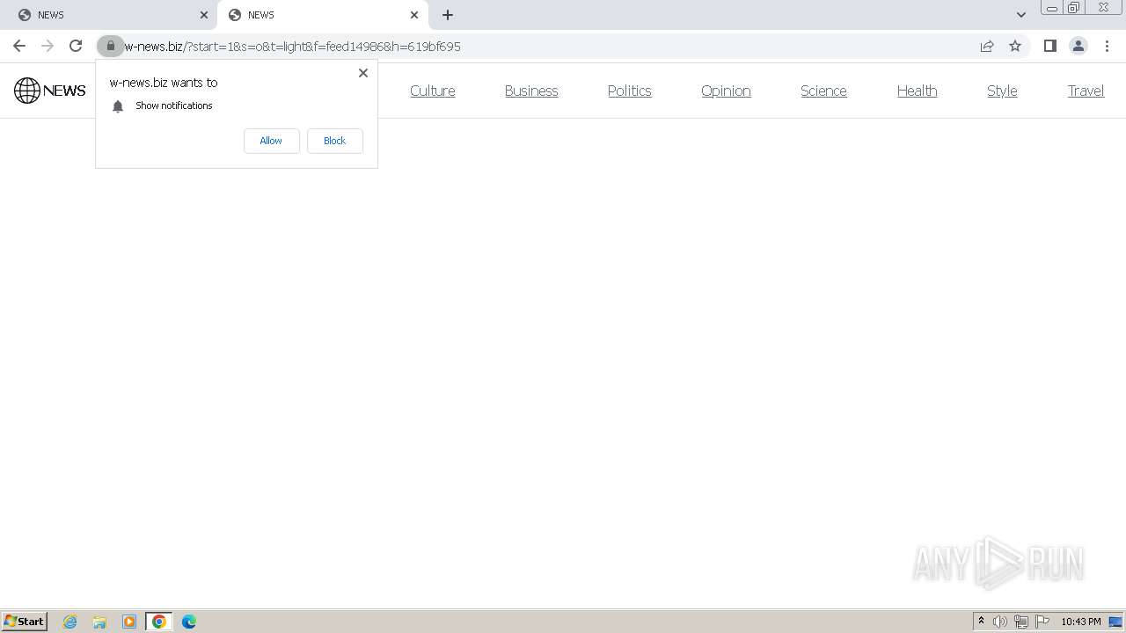Launch Internet Explorer from taskbar
This screenshot has height=633, width=1126.
[70, 622]
